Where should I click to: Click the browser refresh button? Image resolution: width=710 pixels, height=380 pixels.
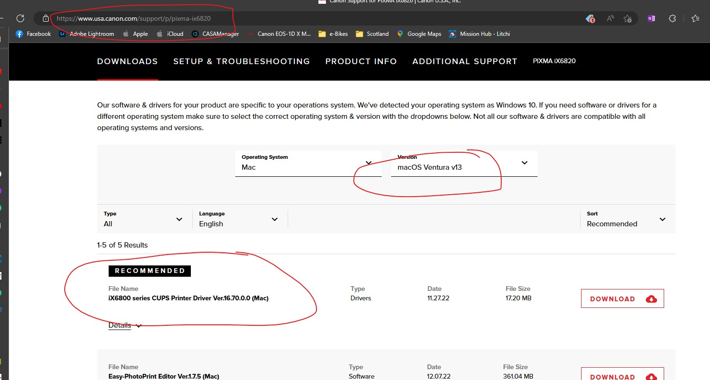click(20, 18)
